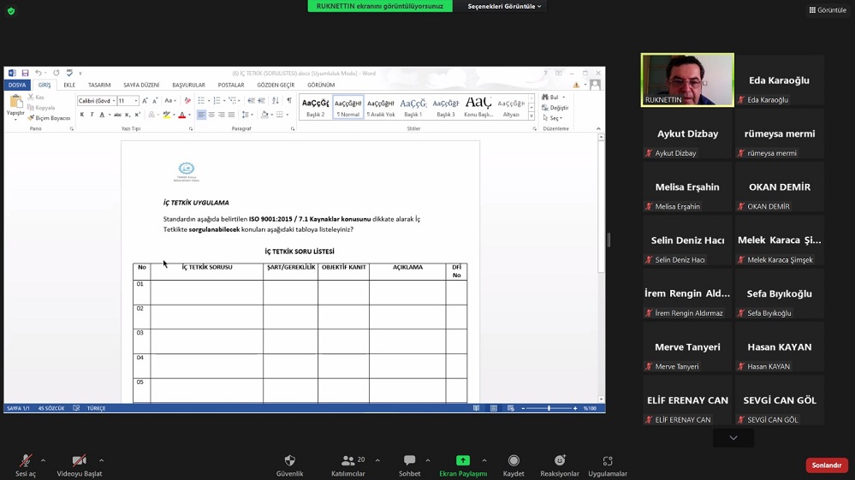Click the red Sonlandır button
This screenshot has height=480, width=855.
tap(826, 465)
